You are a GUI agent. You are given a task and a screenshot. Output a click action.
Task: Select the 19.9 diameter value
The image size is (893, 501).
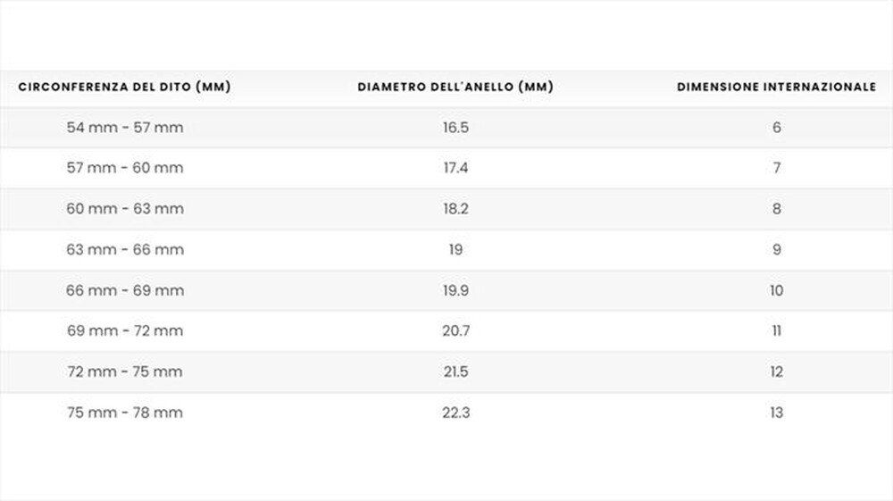(x=455, y=290)
